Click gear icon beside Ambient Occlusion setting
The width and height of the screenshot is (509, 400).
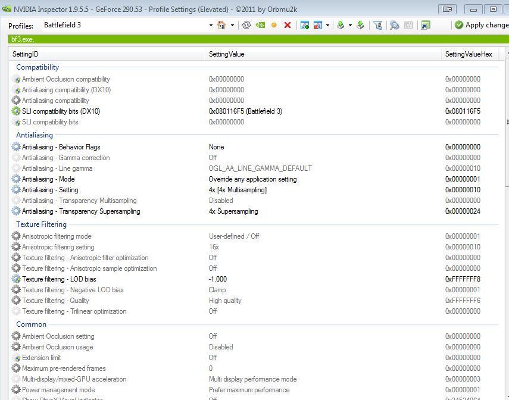16,336
